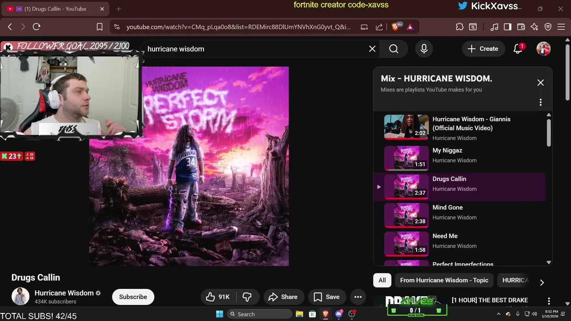Start voice search with microphone

click(424, 49)
